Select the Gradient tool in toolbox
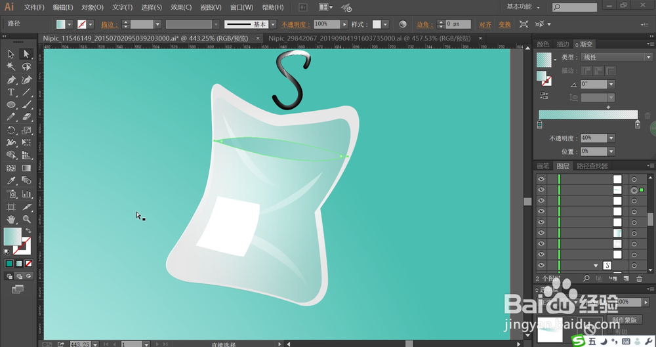Viewport: 656px width, 347px height. point(26,169)
